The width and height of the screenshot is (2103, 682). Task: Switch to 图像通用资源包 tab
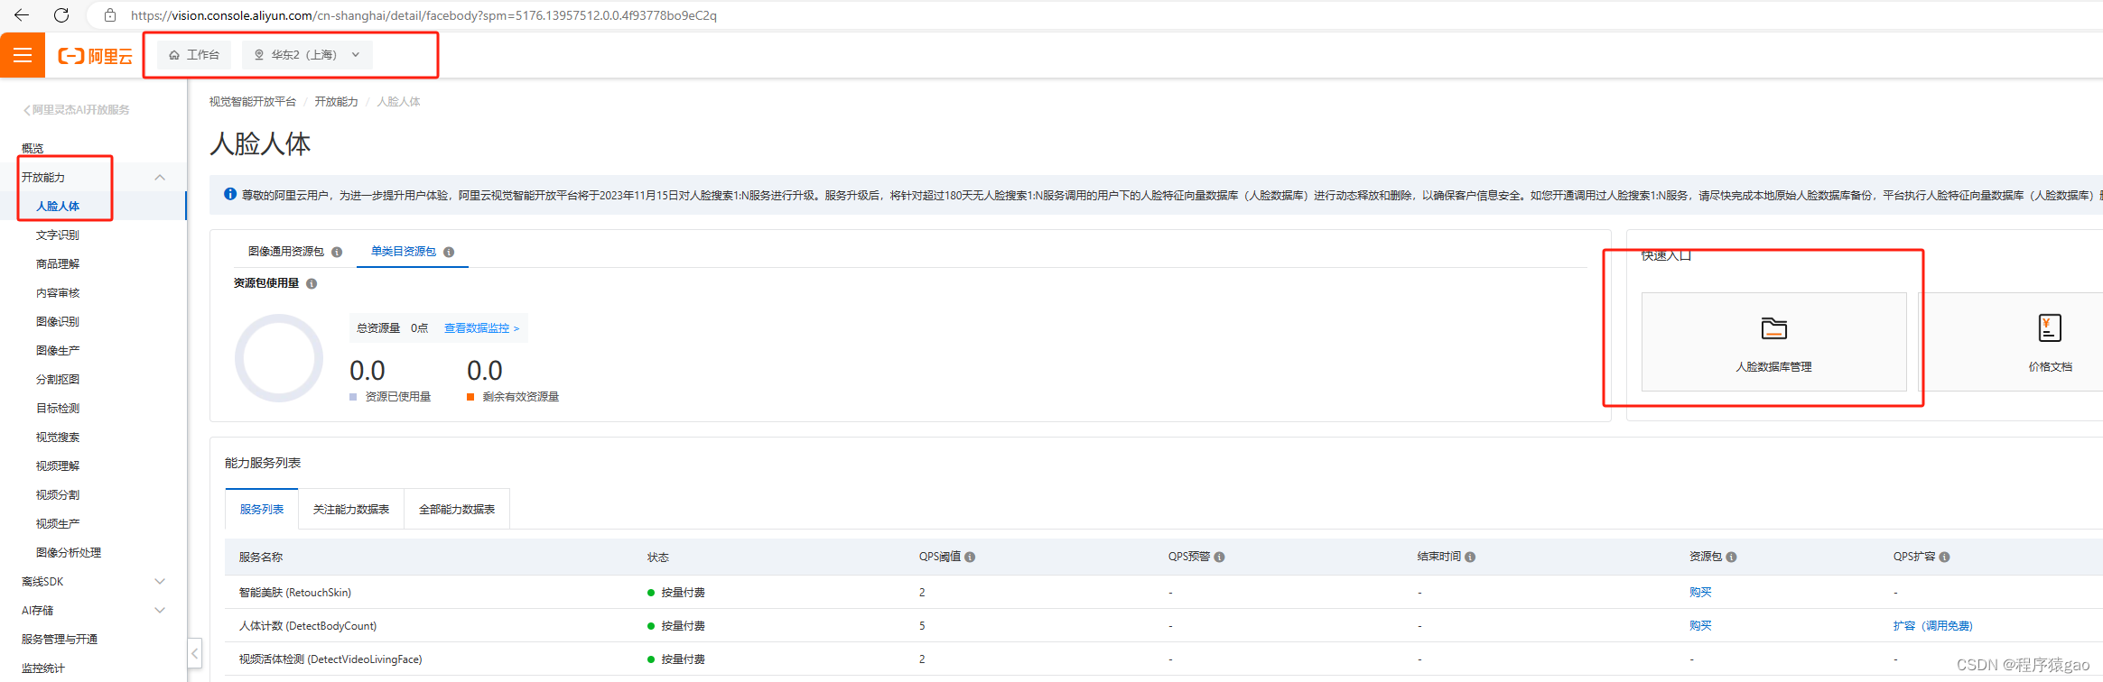coord(286,252)
